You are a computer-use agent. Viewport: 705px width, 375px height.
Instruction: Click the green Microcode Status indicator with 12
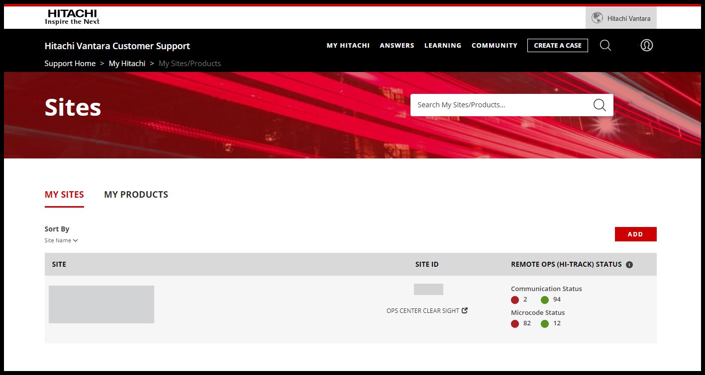pyautogui.click(x=545, y=324)
